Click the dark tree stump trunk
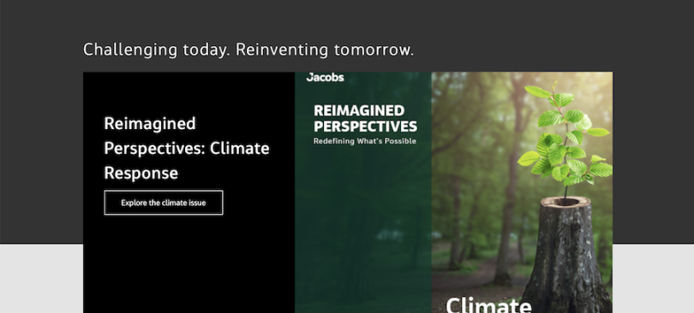Screen dimensions: 694x313 click(566, 261)
